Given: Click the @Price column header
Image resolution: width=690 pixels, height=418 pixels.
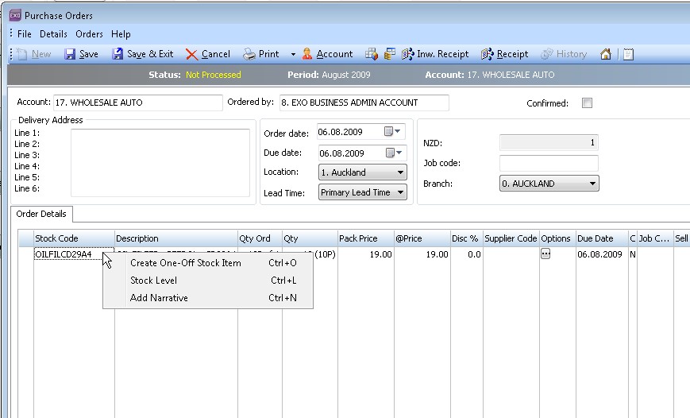Looking at the screenshot, I should (422, 238).
